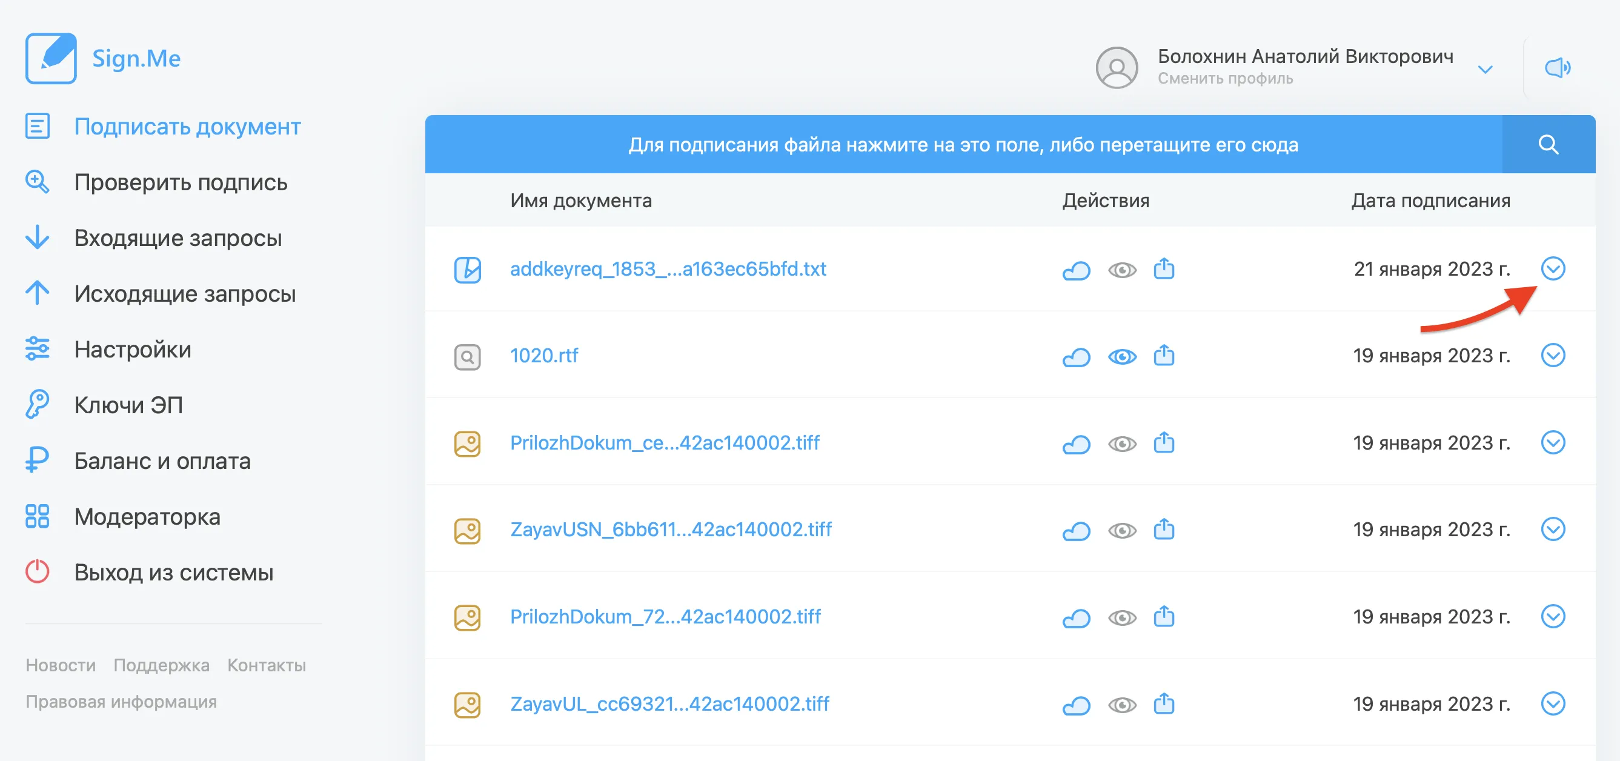The width and height of the screenshot is (1620, 761).
Task: Click cloud icon for PrilozhDokum_ce tiff
Action: coord(1076,444)
